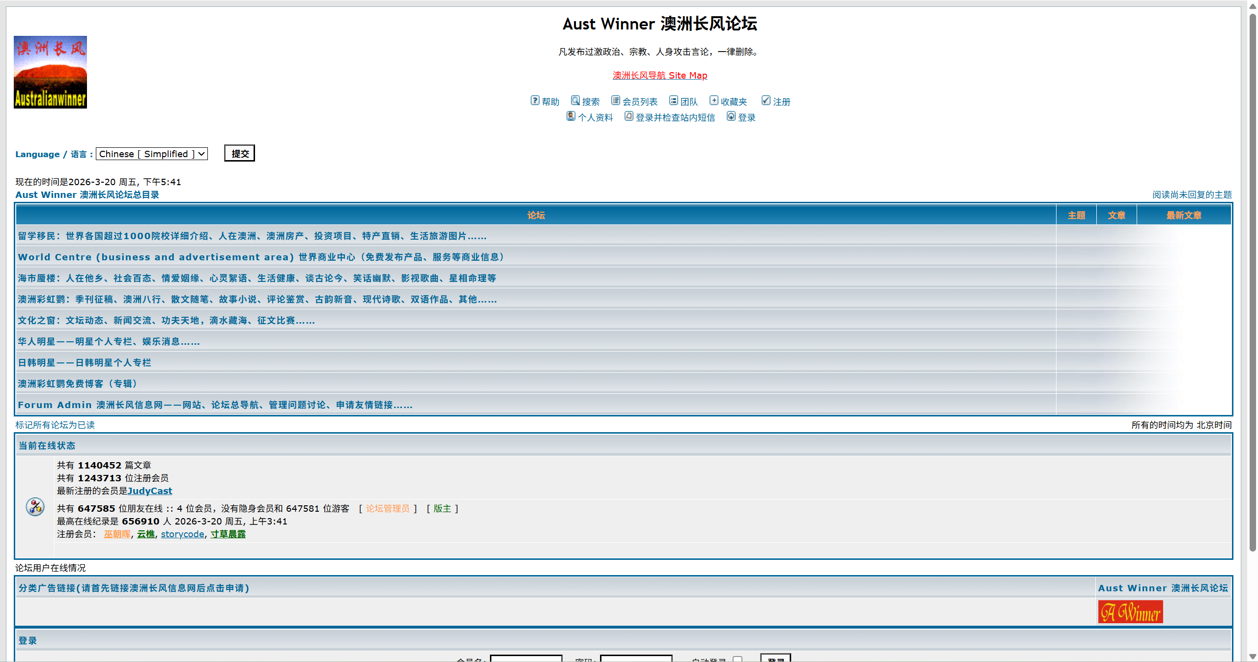Screen dimensions: 1258x662
Task: Open the 海市蜃楼 forum category
Action: 257,278
